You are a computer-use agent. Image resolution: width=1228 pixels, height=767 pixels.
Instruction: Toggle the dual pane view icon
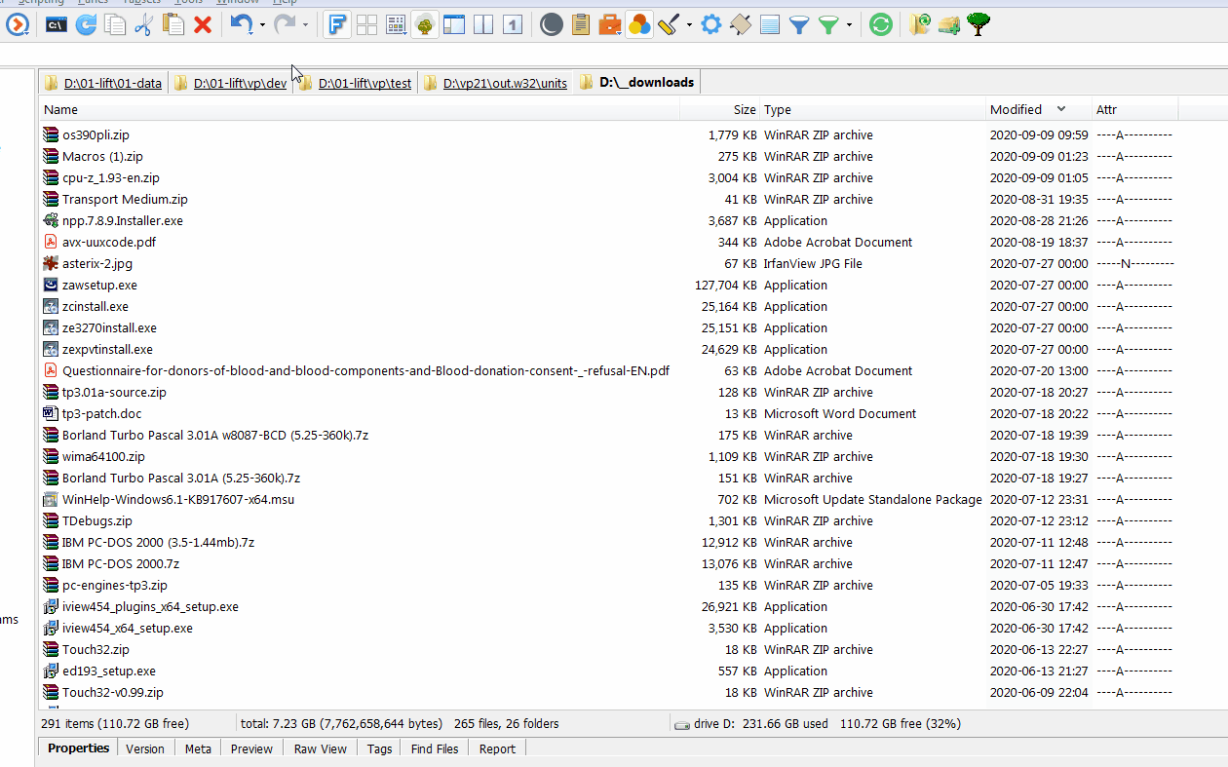click(x=483, y=23)
